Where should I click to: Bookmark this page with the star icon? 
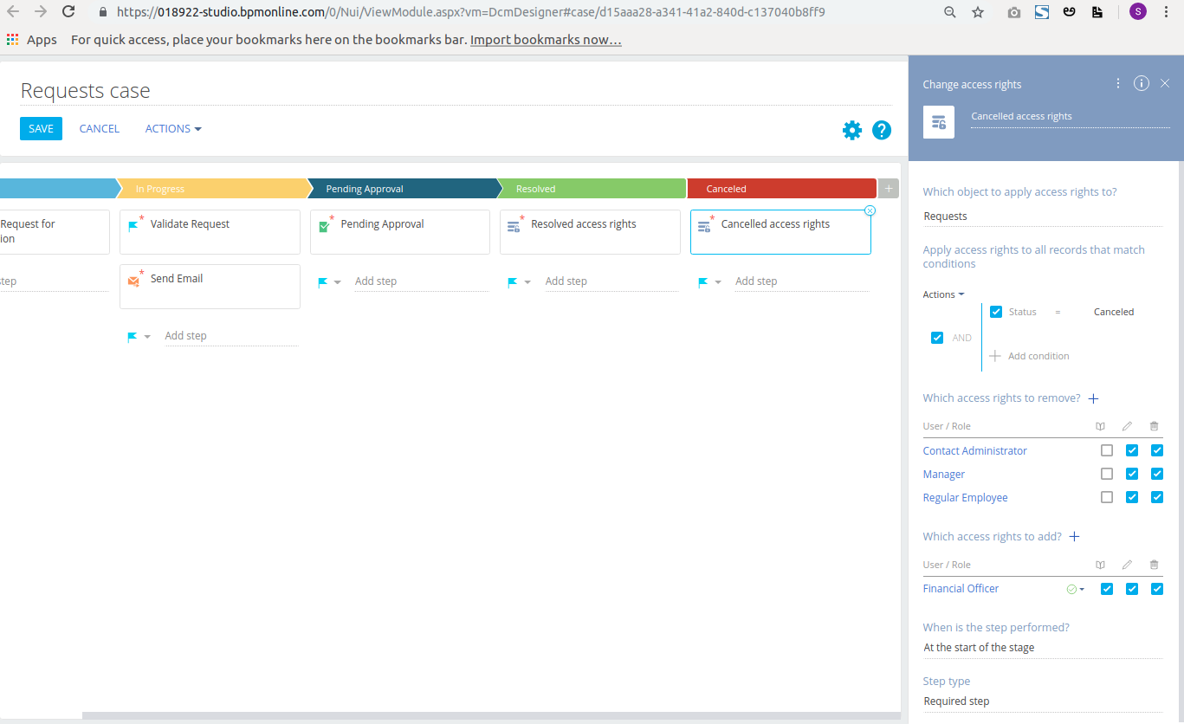(x=978, y=12)
